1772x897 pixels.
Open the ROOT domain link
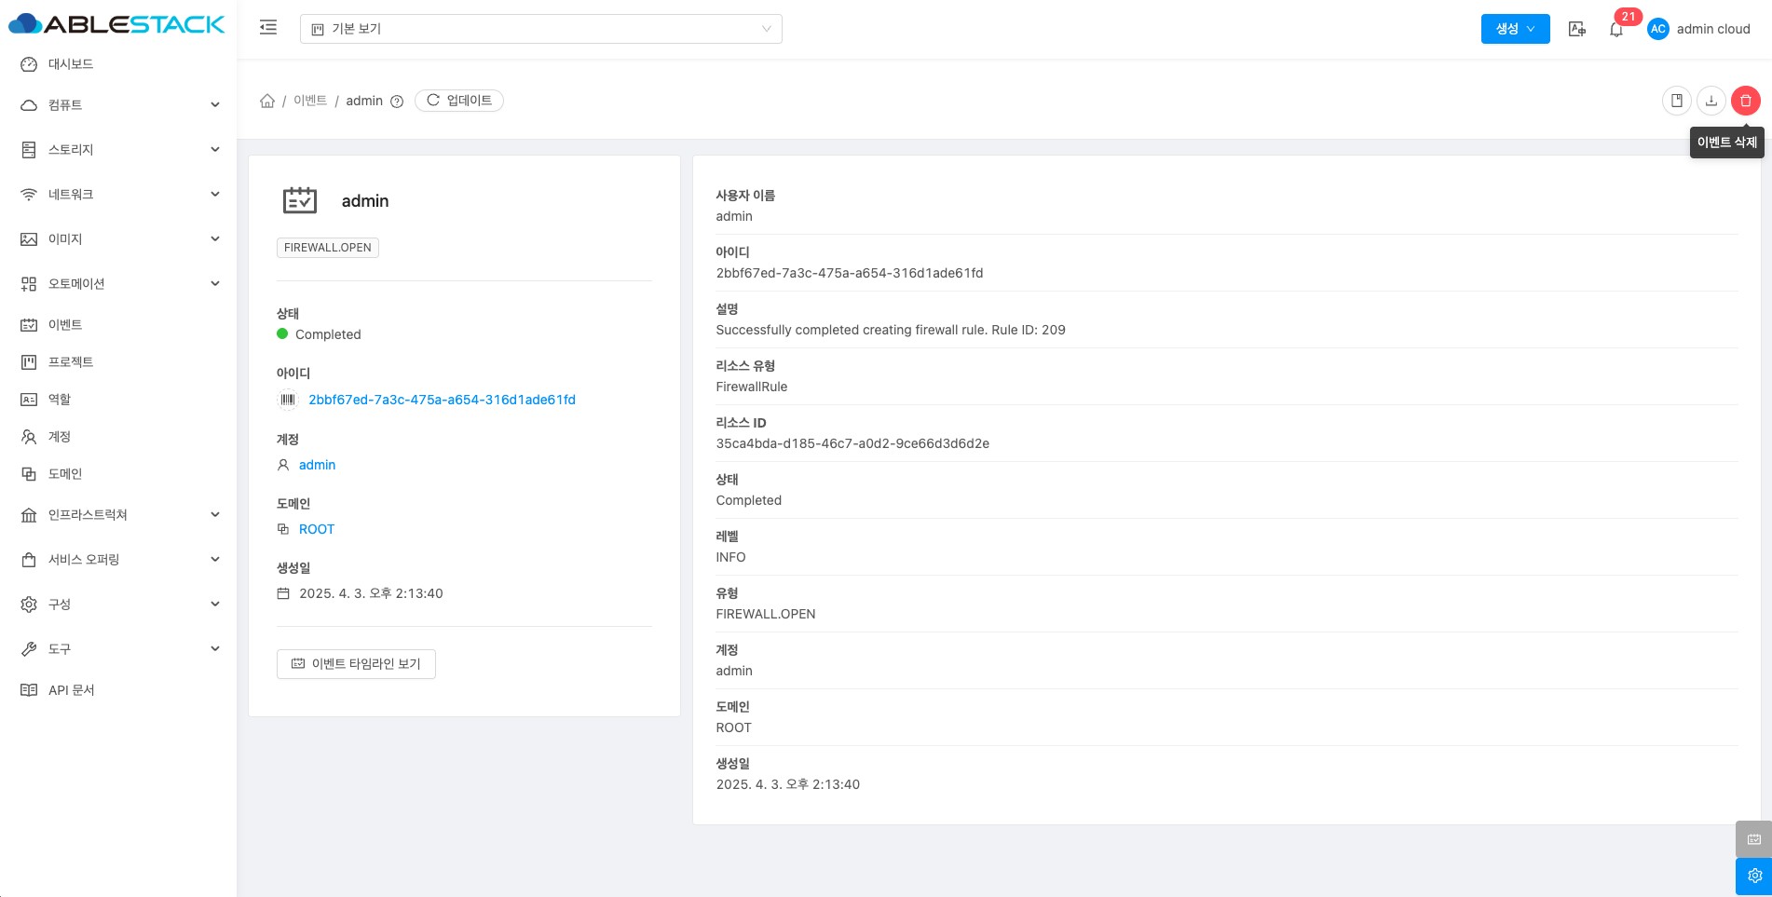point(317,529)
